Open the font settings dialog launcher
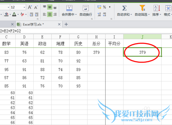This screenshot has width=172, height=125. pos(37,19)
